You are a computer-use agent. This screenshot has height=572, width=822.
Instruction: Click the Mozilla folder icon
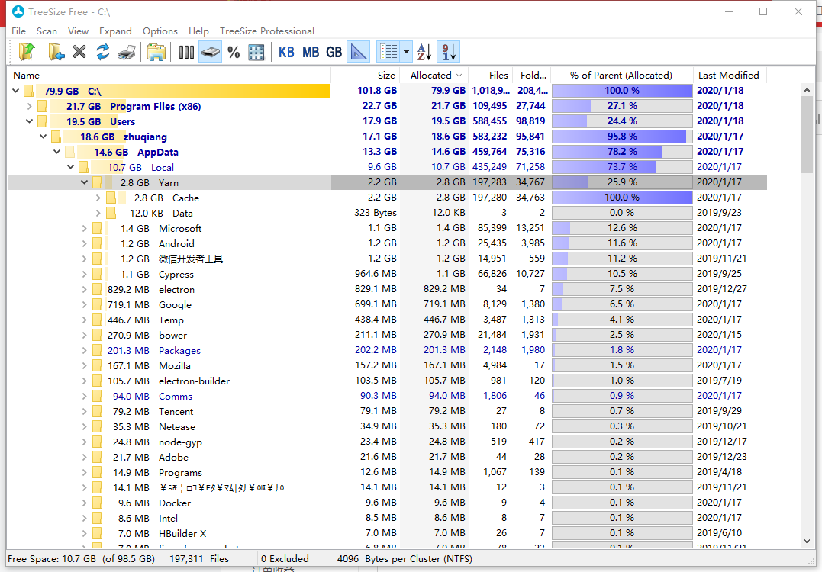point(97,365)
